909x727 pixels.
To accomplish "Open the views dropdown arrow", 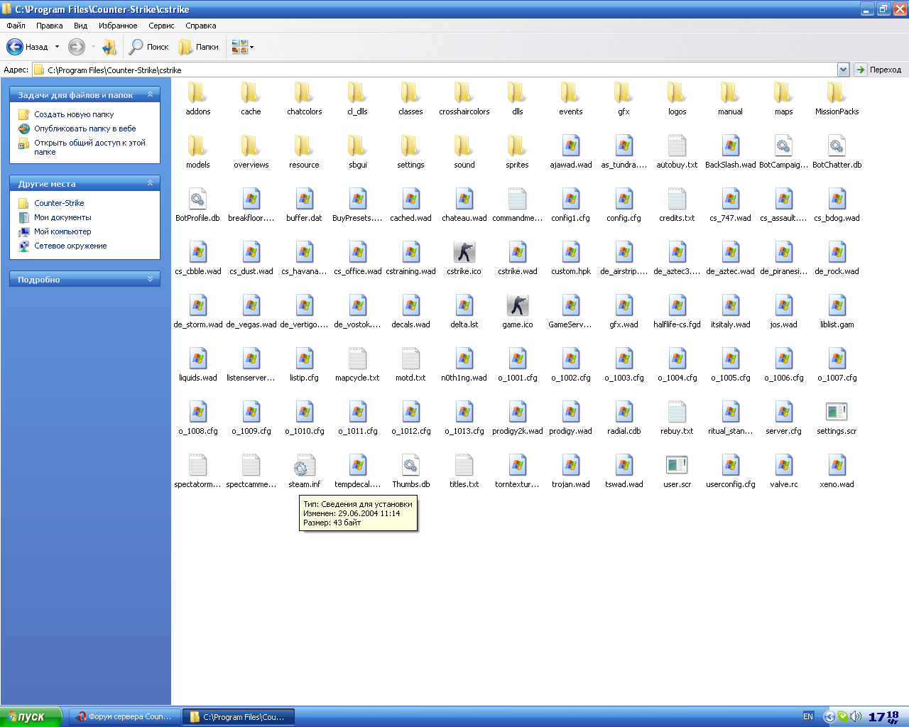I will [251, 47].
